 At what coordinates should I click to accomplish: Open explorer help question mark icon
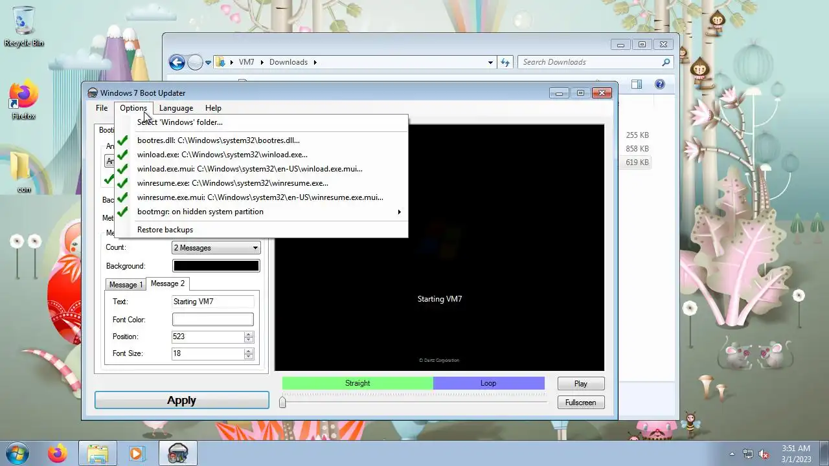[660, 84]
